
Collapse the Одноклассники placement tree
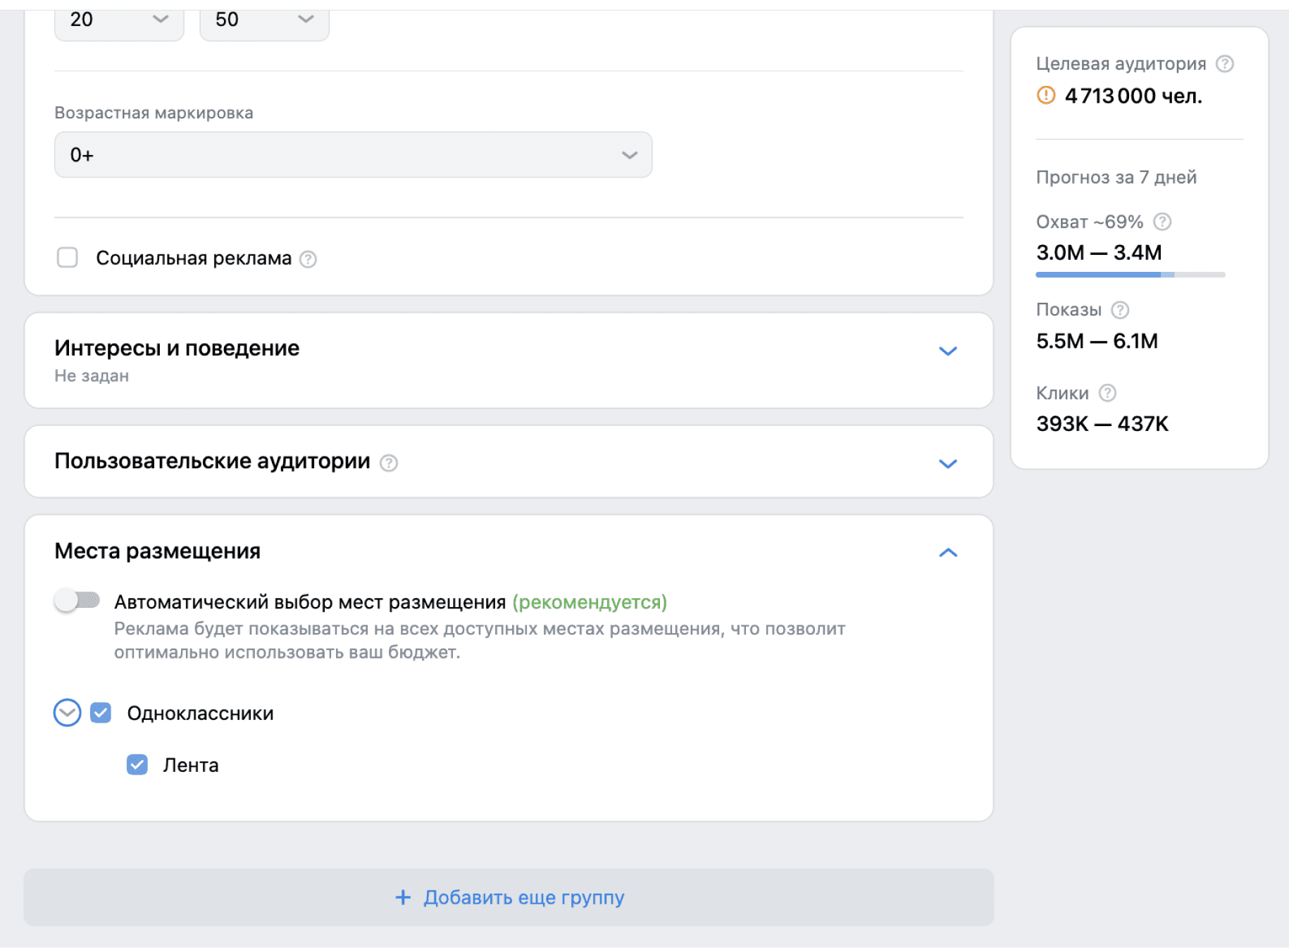tap(68, 713)
